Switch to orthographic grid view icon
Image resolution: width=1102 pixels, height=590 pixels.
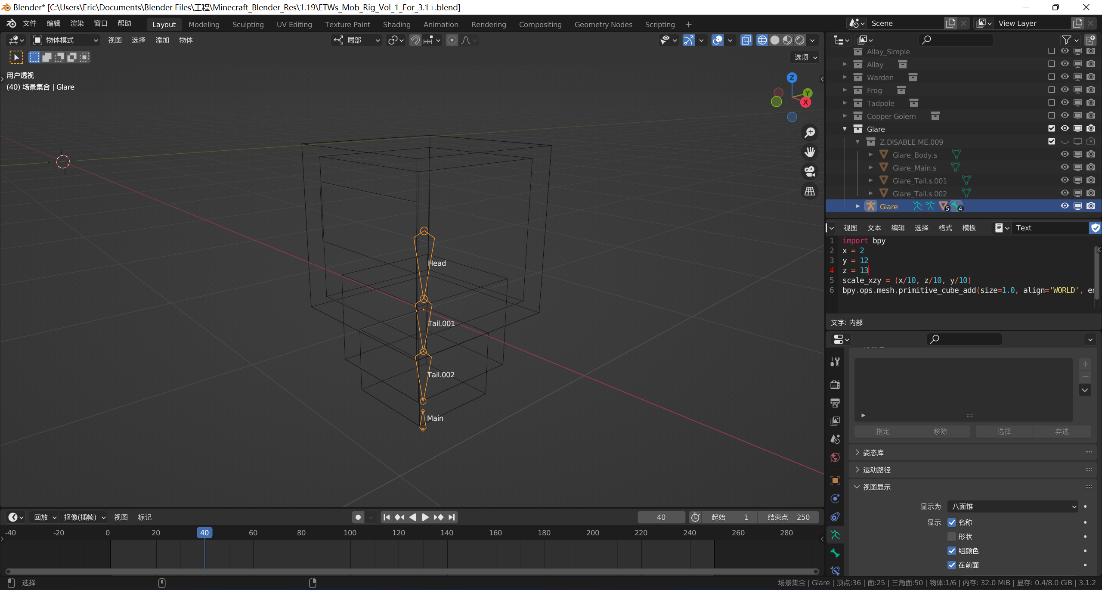(x=810, y=191)
